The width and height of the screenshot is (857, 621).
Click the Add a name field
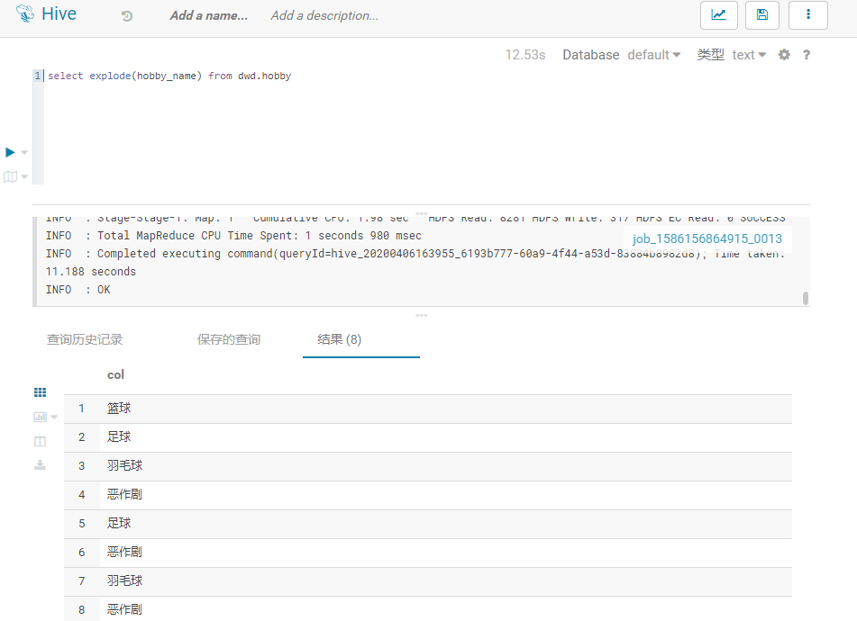(x=209, y=16)
